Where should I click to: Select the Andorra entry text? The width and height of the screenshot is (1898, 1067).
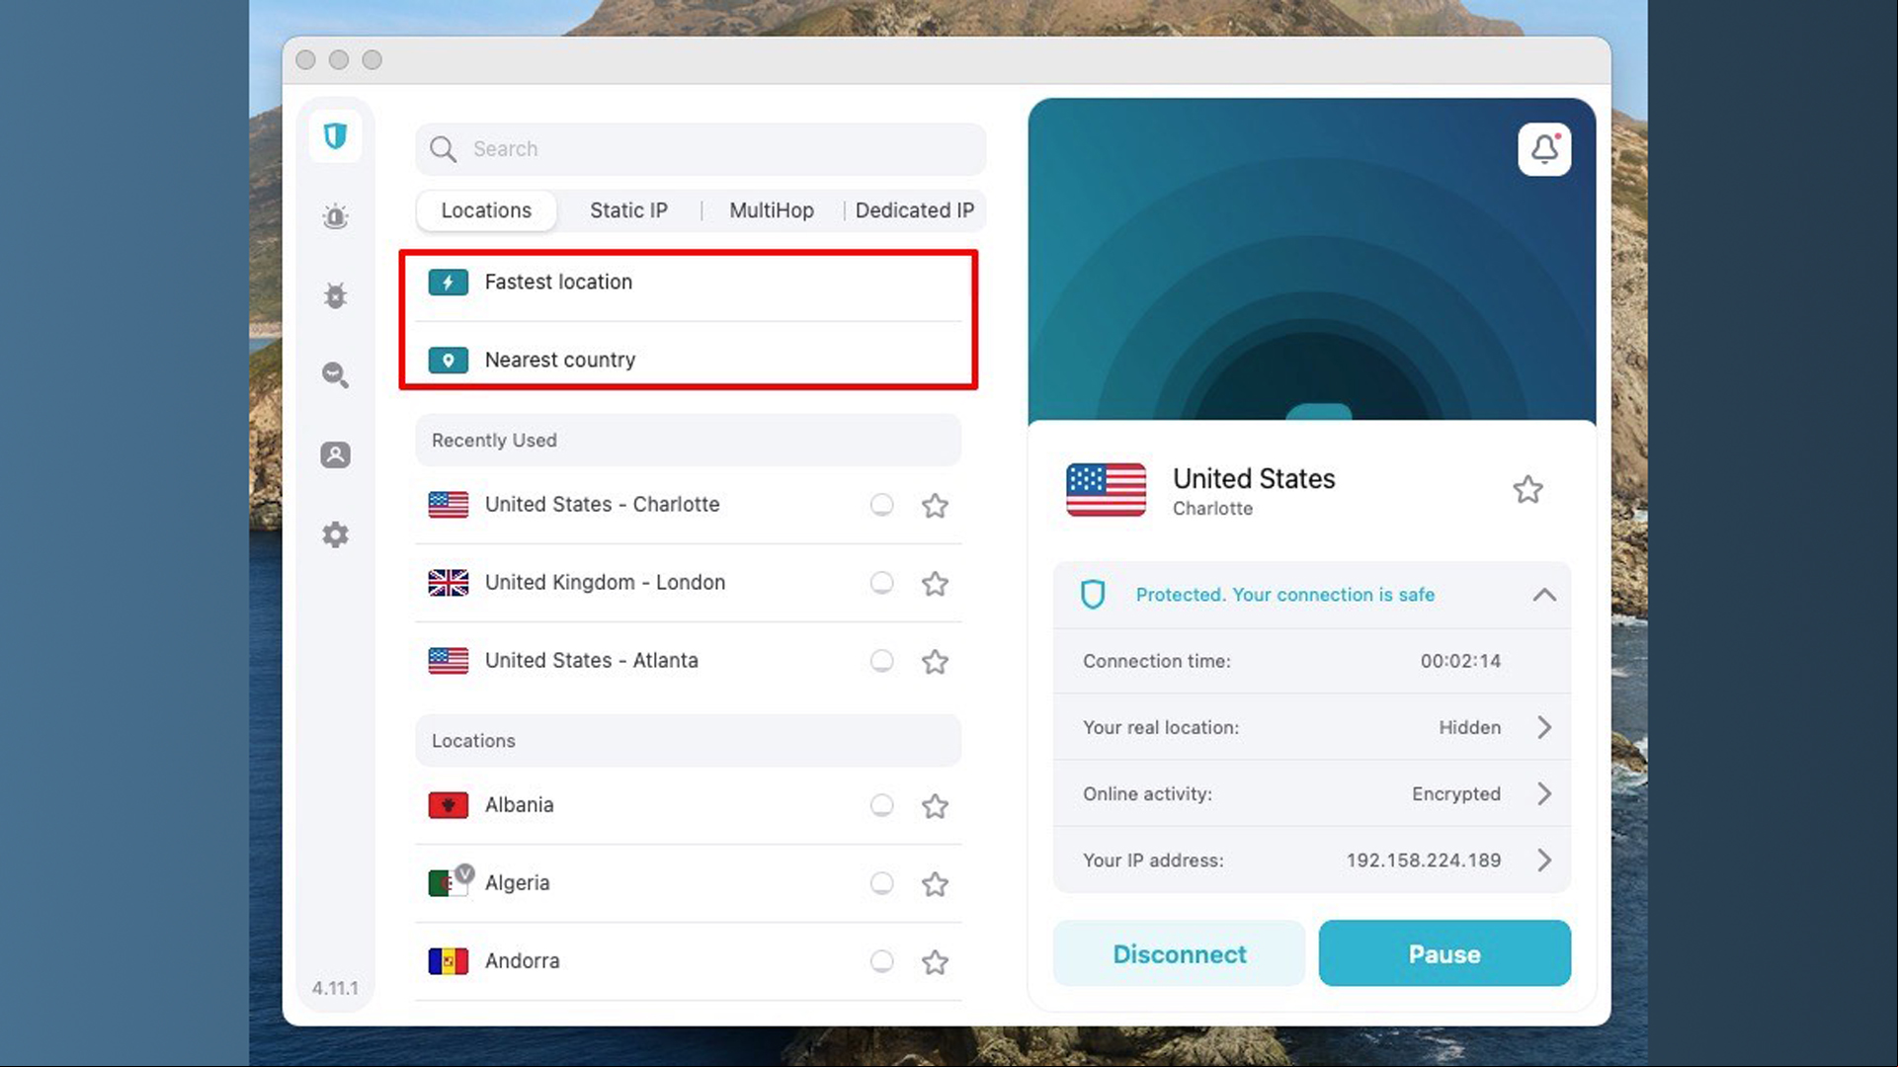[522, 960]
